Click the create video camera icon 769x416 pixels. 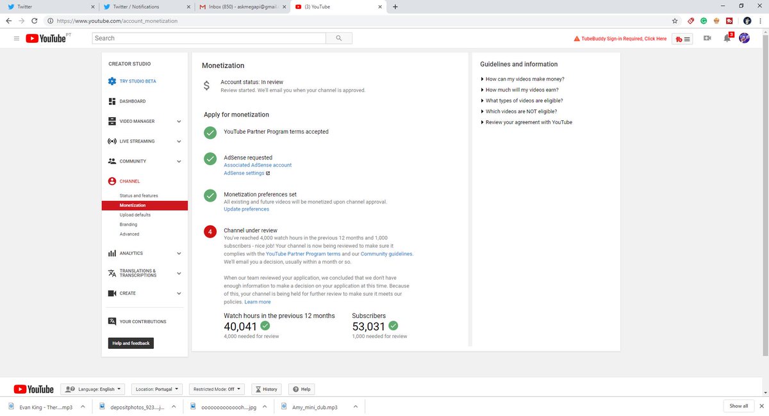pyautogui.click(x=707, y=38)
